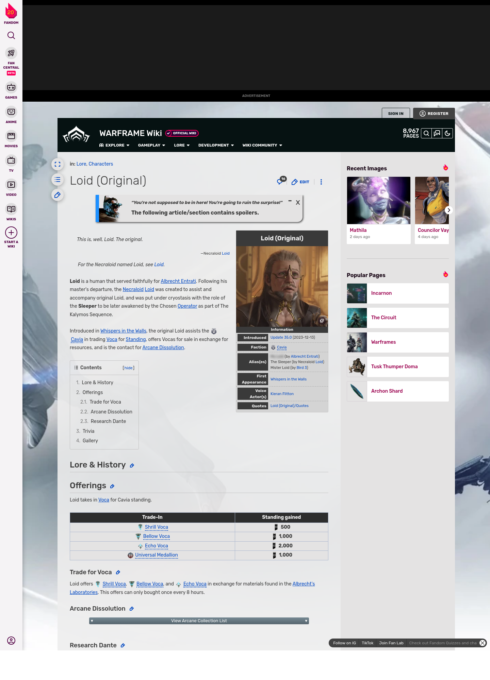Open the Anime sidebar icon
This screenshot has width=490, height=680.
pyautogui.click(x=11, y=112)
